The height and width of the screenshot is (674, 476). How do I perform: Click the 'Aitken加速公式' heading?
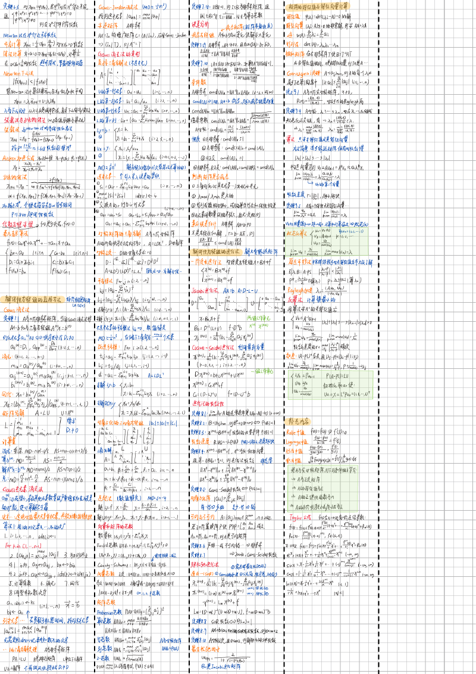(x=19, y=158)
